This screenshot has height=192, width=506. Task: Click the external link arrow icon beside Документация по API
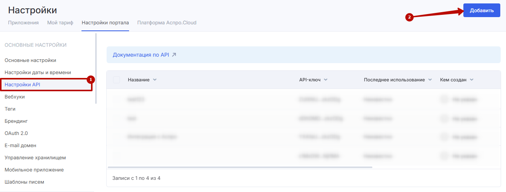pos(174,55)
